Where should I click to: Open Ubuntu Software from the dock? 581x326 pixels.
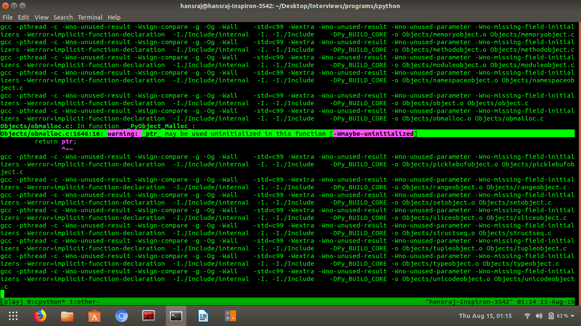[94, 316]
